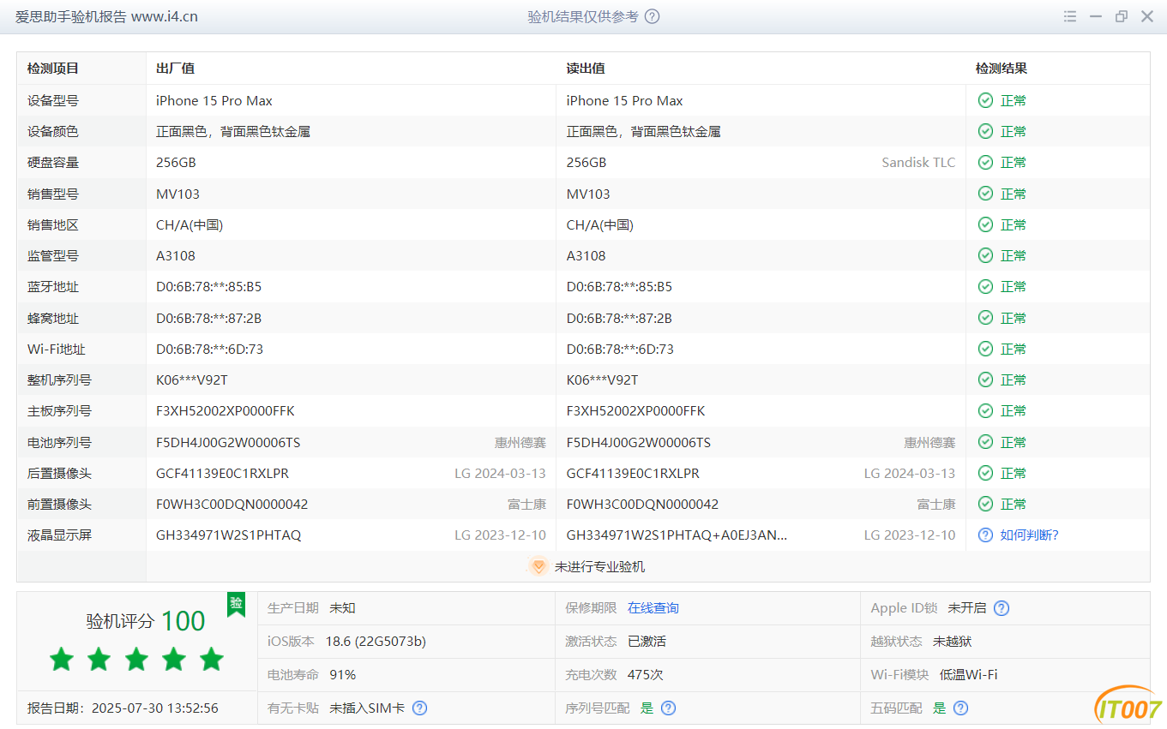Click green check icon in 前置摄像头 row
1167x729 pixels.
pyautogui.click(x=986, y=505)
